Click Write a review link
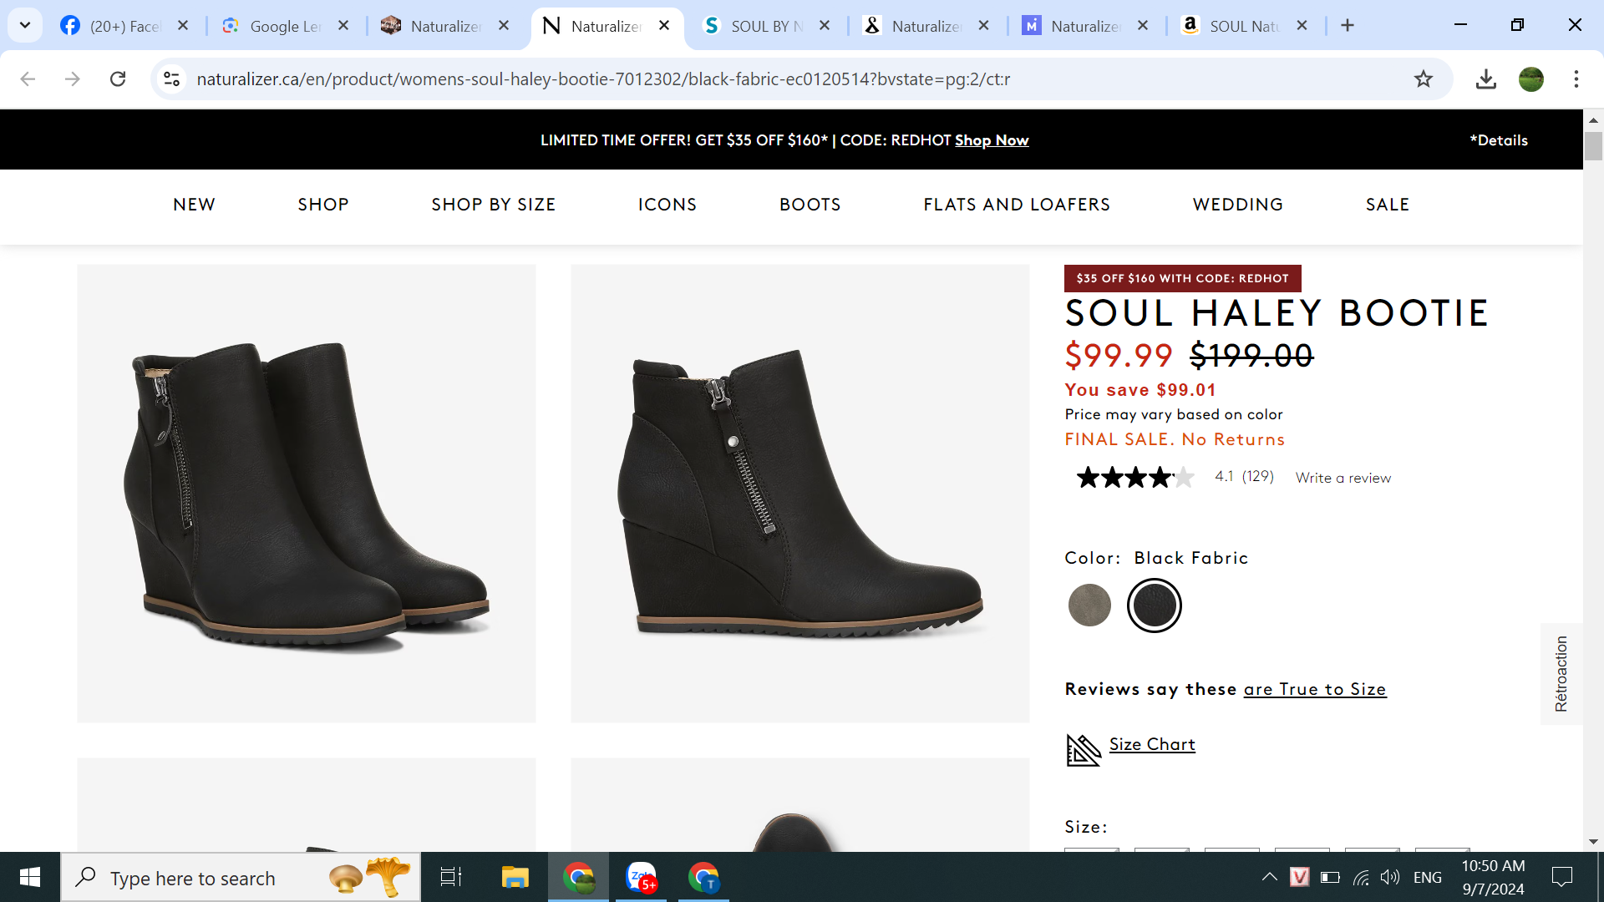This screenshot has width=1604, height=902. (x=1343, y=478)
